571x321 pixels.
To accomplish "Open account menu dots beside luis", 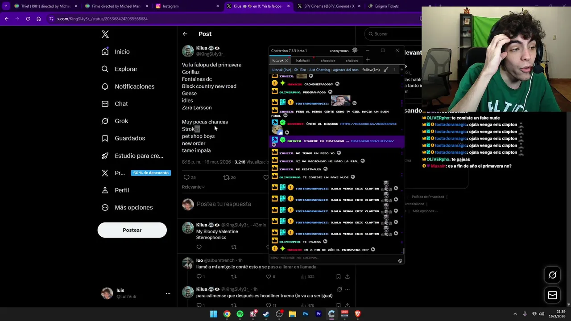I will click(x=168, y=293).
